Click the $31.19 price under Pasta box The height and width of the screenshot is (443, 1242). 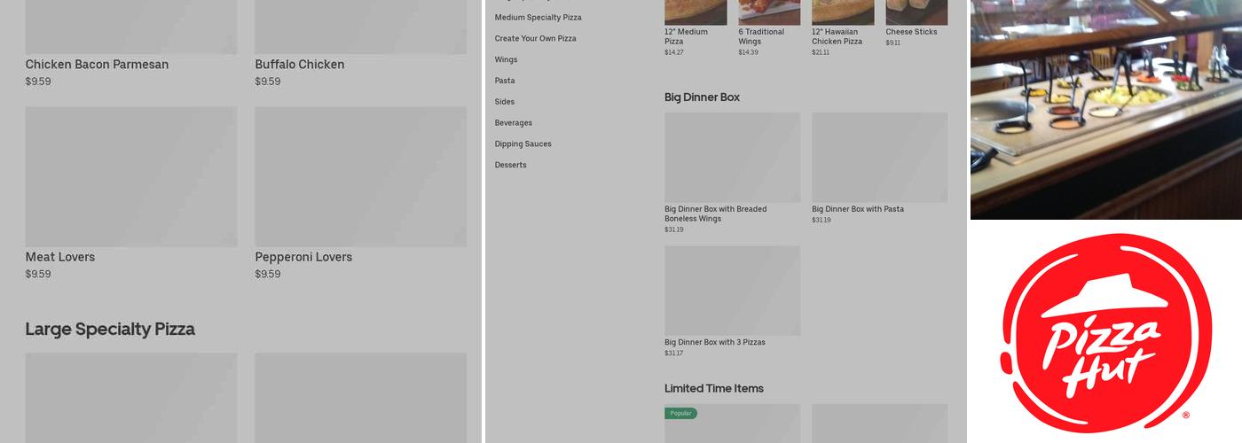pos(821,220)
